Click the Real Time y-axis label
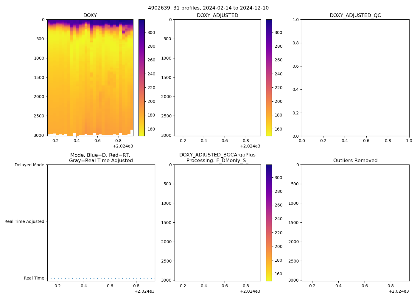The image size is (417, 298). (x=34, y=278)
